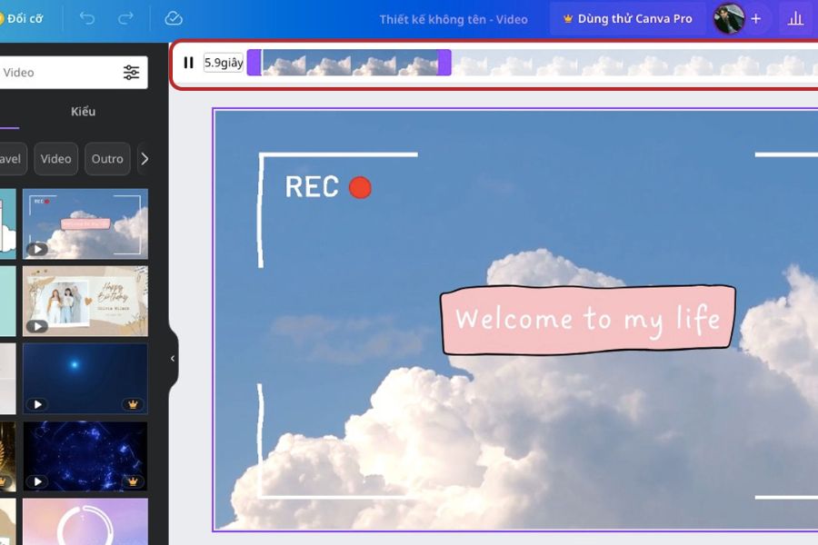Image resolution: width=818 pixels, height=545 pixels.
Task: Click the 5.9giây duration field
Action: point(224,63)
